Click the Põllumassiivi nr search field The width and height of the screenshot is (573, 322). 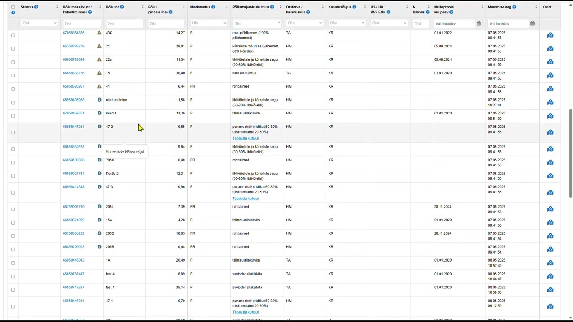click(x=82, y=23)
